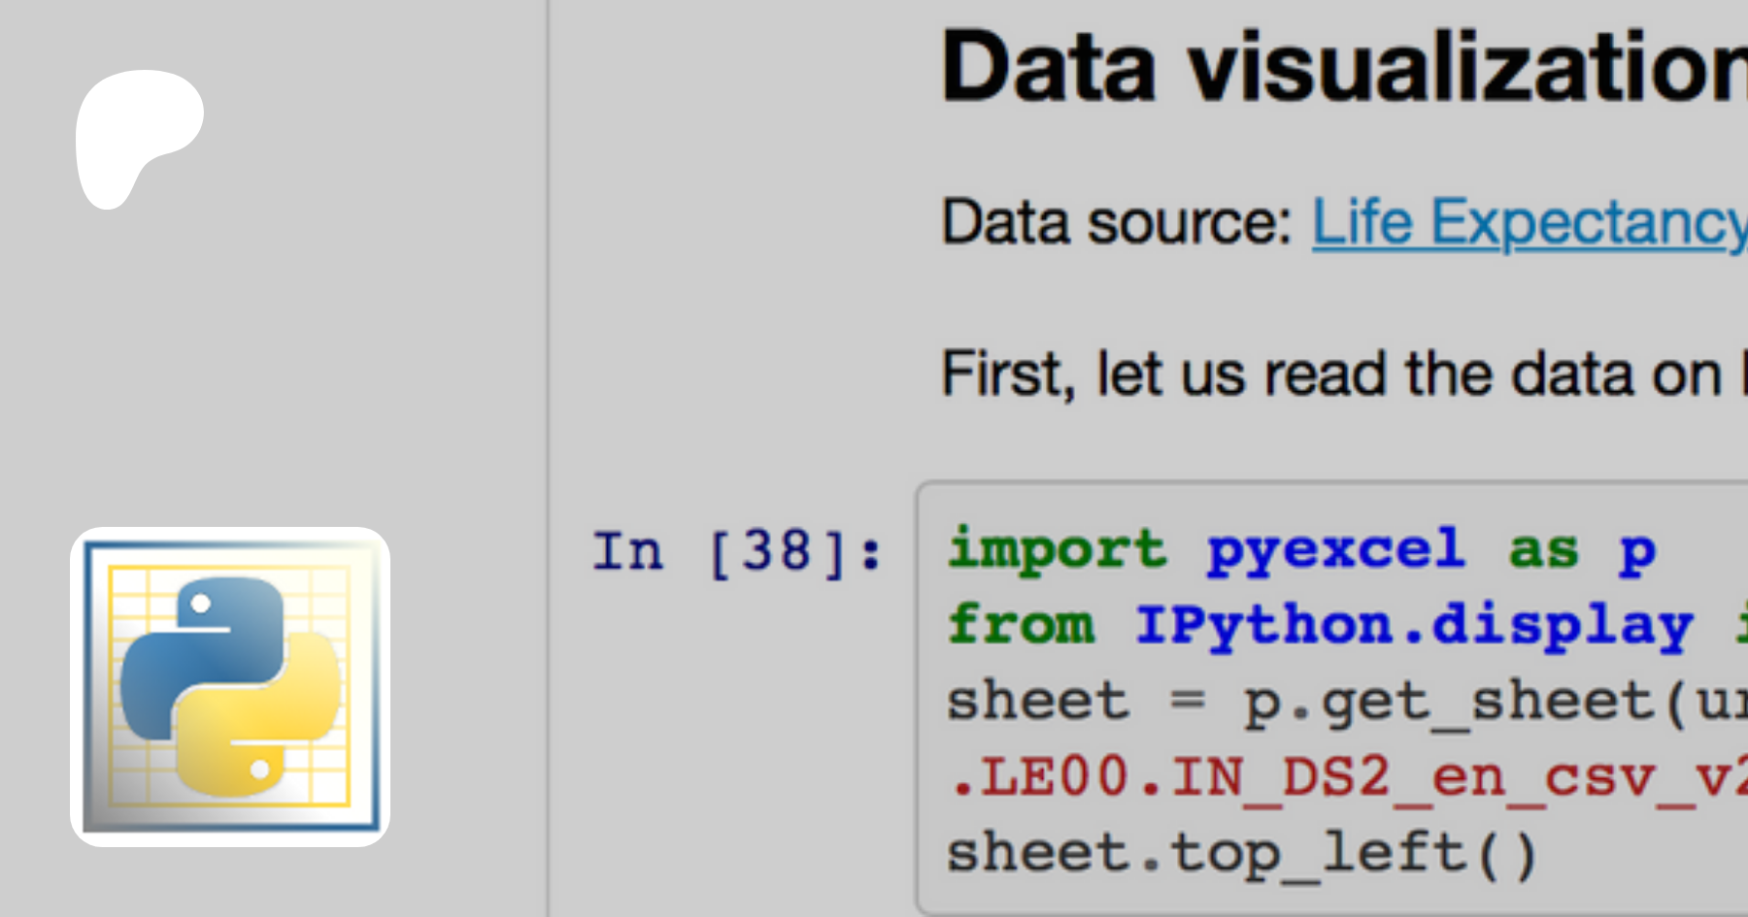Image resolution: width=1748 pixels, height=917 pixels.
Task: Click the pyexcel module name in code
Action: pyautogui.click(x=1335, y=551)
